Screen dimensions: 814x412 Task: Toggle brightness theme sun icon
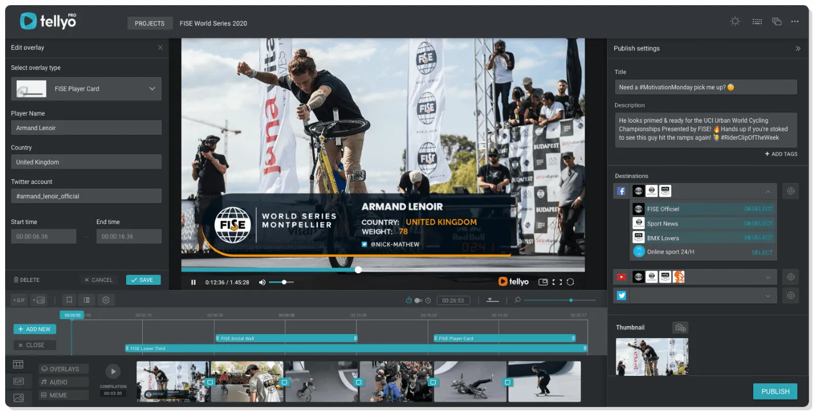click(x=735, y=22)
